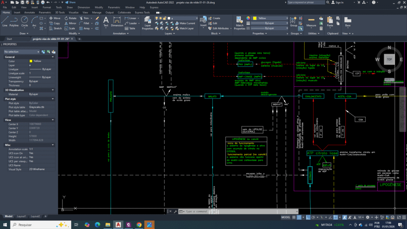Activate the Polyline tool
Screen dimensions: 407x229
point(14,21)
